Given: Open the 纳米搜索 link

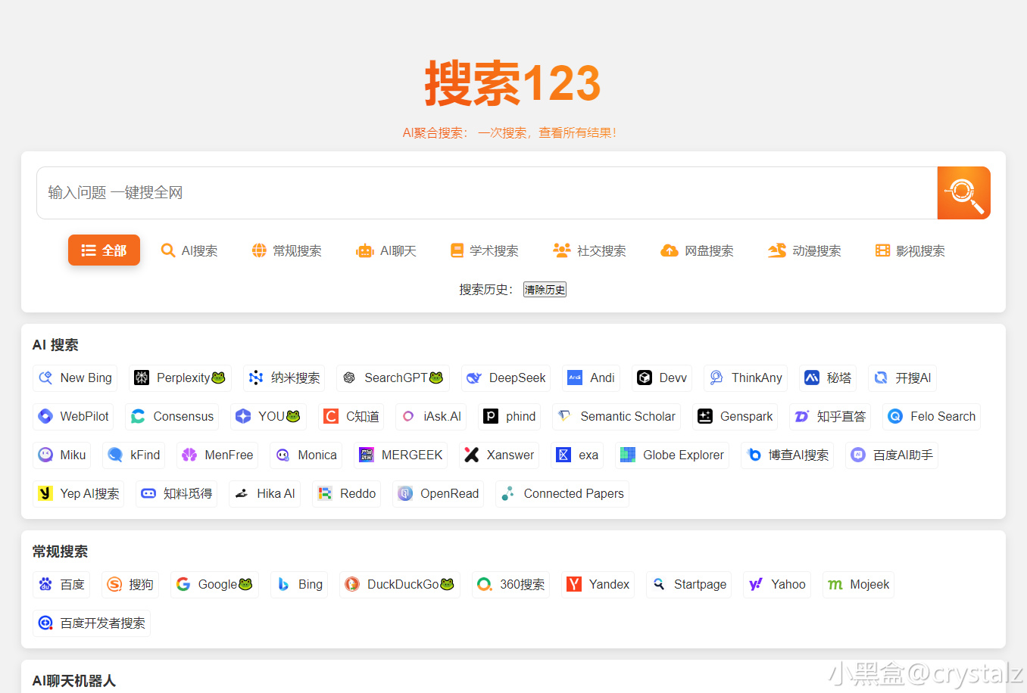Looking at the screenshot, I should coord(284,378).
